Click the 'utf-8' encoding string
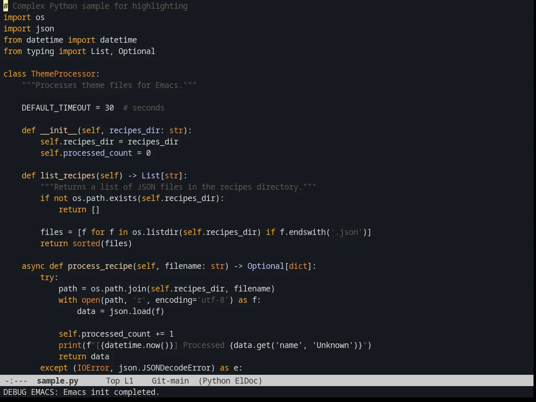This screenshot has width=536, height=402. pyautogui.click(x=213, y=300)
